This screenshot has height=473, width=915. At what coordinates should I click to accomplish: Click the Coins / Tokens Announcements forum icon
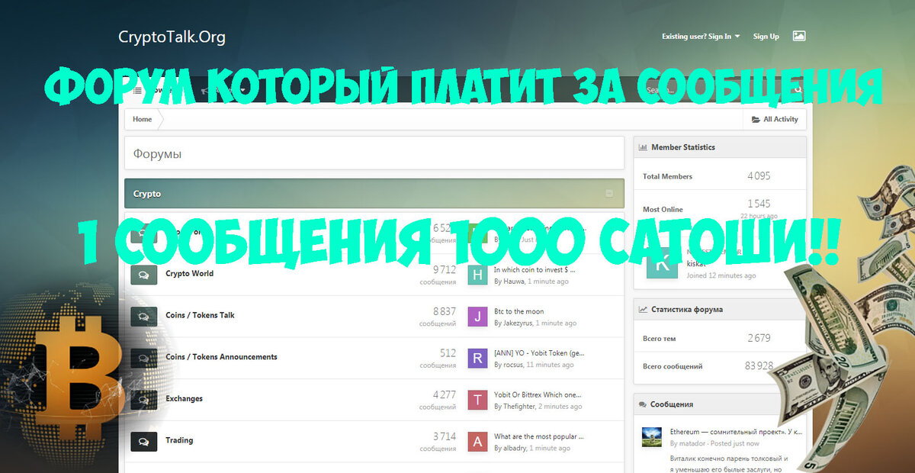(143, 359)
